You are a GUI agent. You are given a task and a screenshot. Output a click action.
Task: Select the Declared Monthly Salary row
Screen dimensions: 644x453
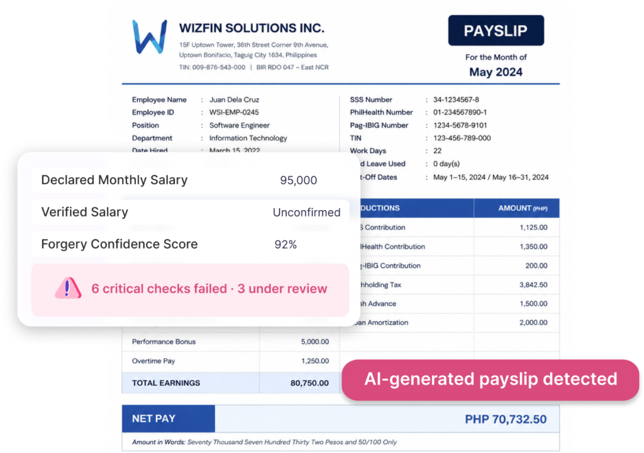pos(190,180)
